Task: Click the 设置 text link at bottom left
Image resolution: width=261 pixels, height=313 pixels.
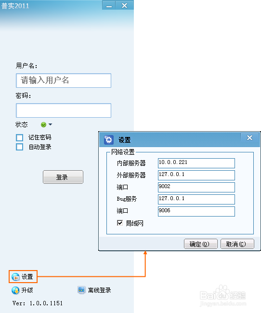Action: point(27,277)
